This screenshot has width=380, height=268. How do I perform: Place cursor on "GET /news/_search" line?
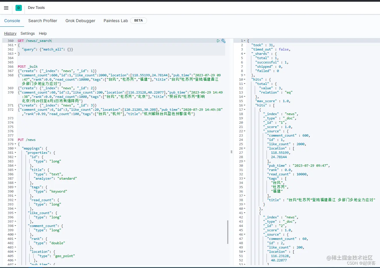point(34,41)
